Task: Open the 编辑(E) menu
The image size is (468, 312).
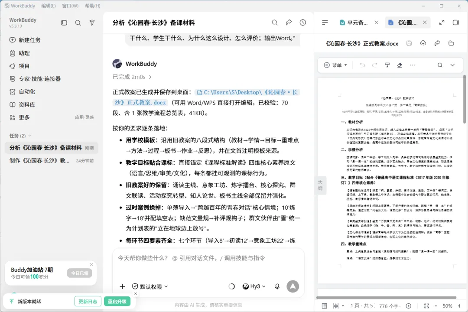Action: [49, 6]
